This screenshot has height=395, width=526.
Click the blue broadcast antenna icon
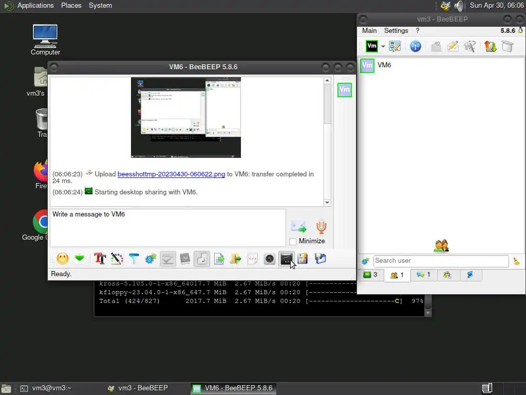[x=415, y=46]
